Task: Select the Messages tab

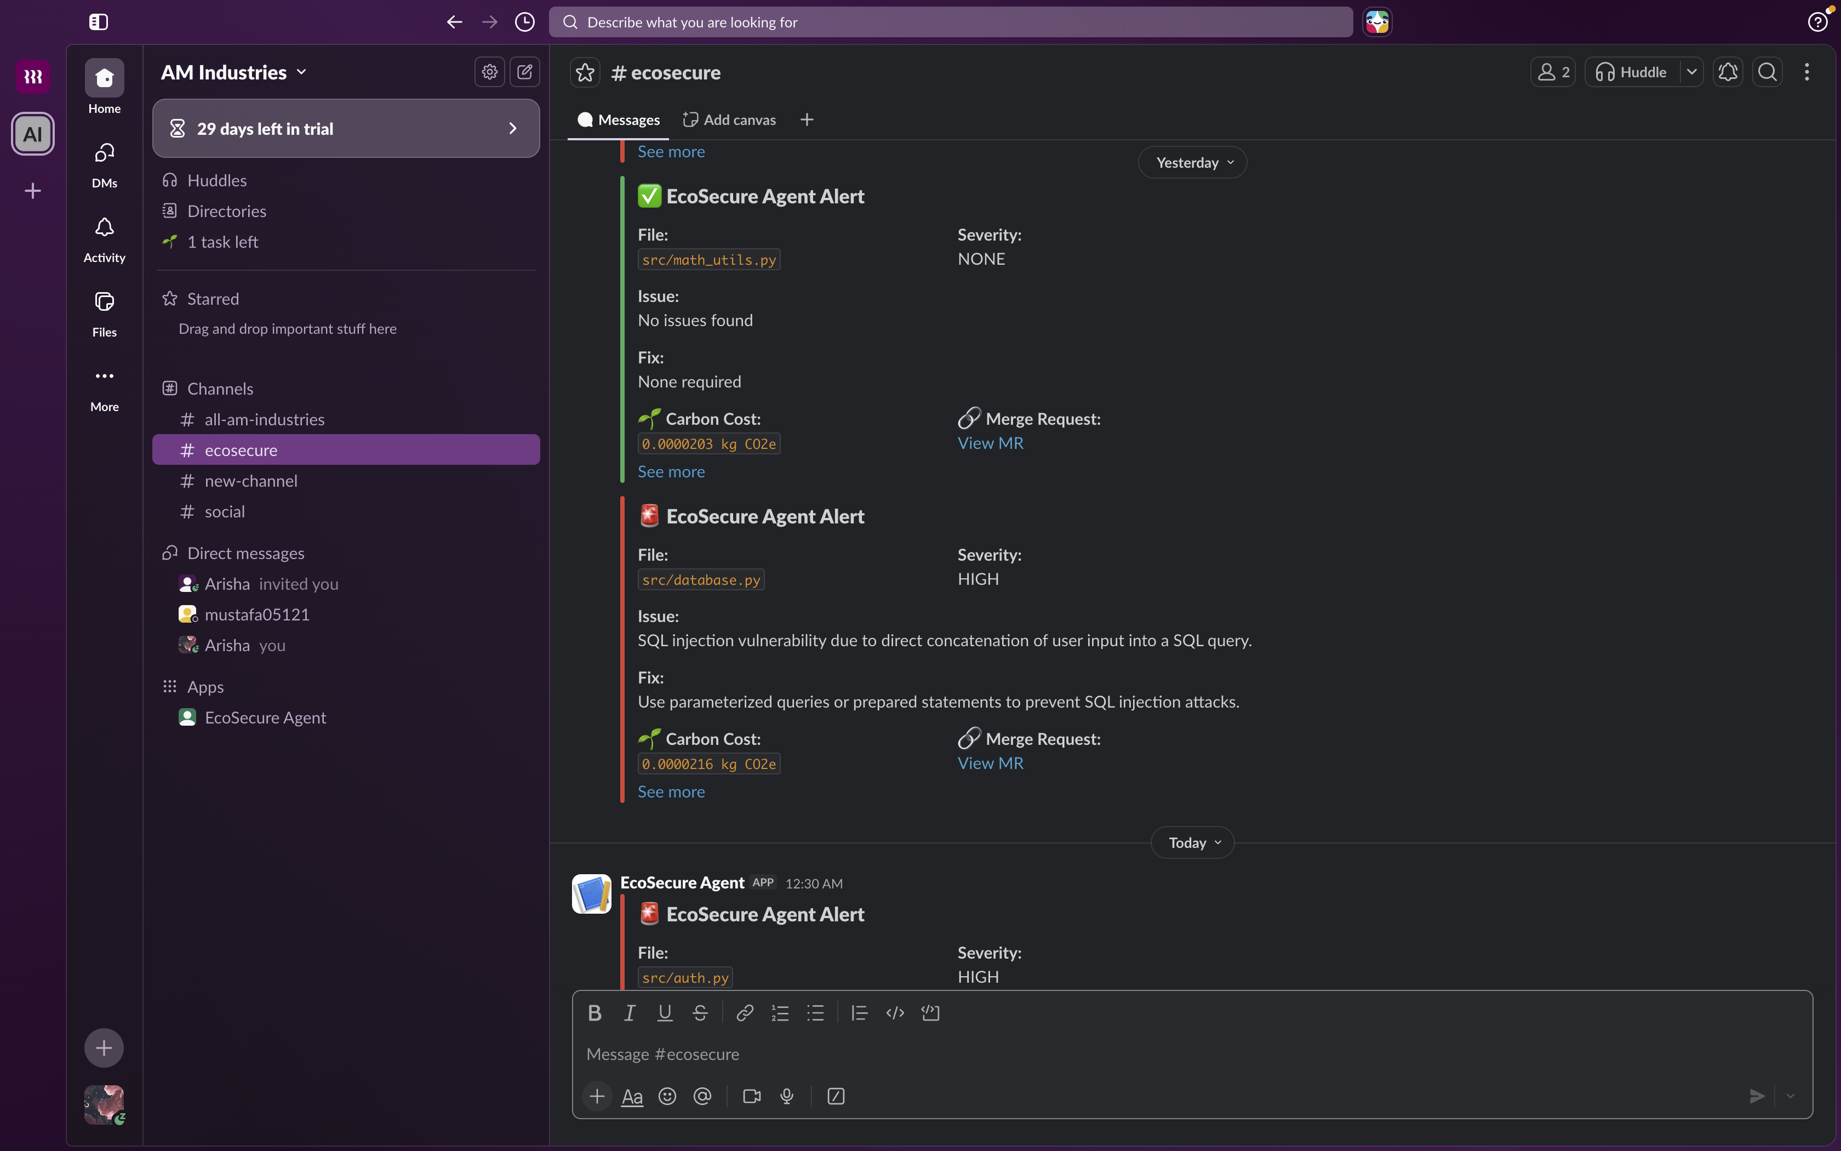Action: pos(619,119)
